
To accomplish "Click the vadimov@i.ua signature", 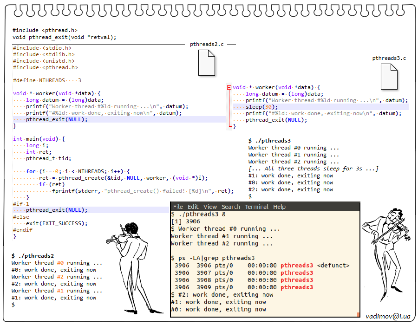I will pos(388,316).
